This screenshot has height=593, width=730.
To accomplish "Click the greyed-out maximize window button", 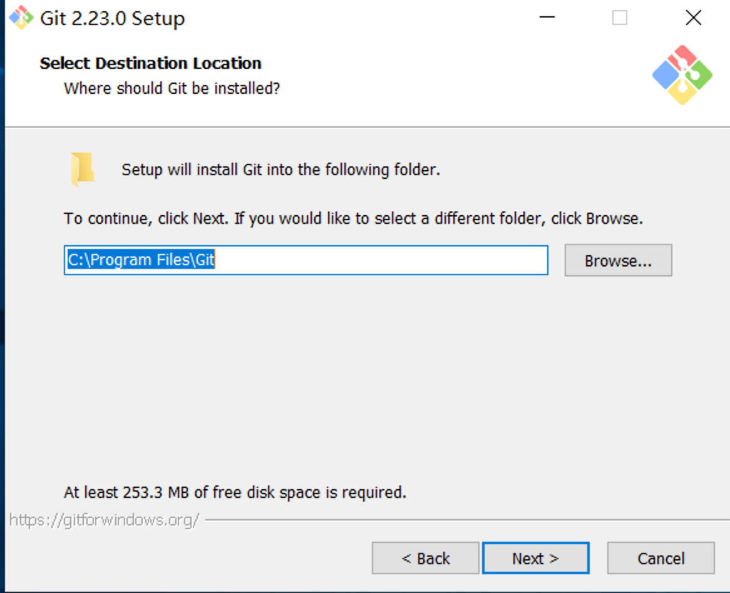I will pos(620,18).
